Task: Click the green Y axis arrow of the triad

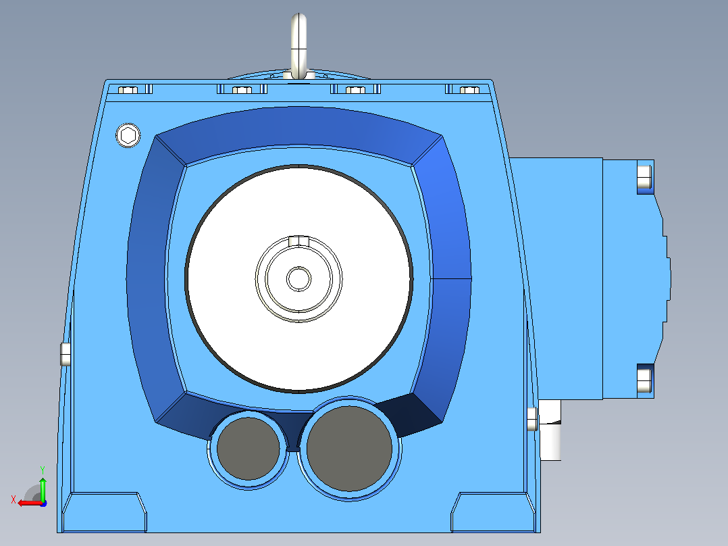Action: pos(43,489)
